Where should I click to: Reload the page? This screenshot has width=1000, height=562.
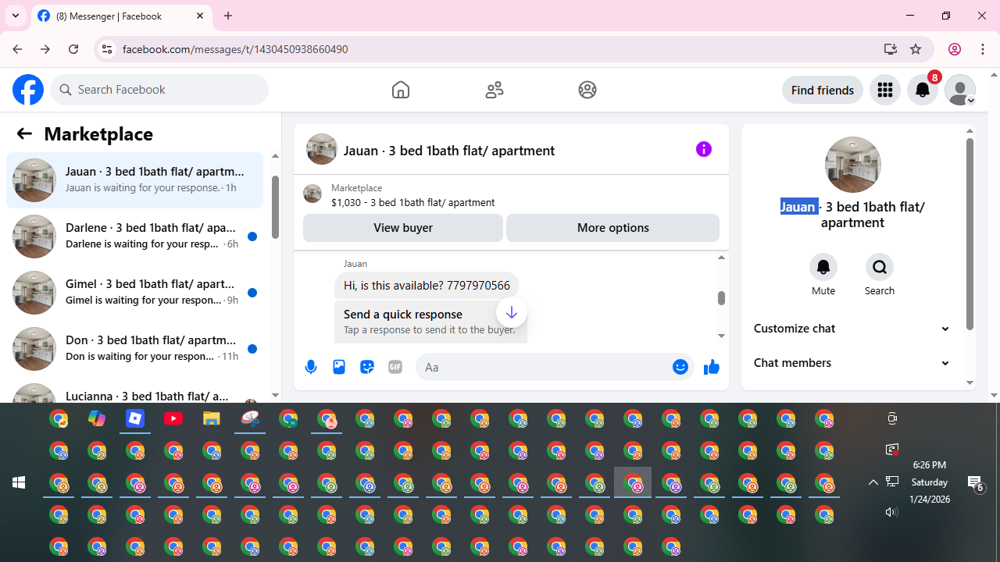point(73,49)
